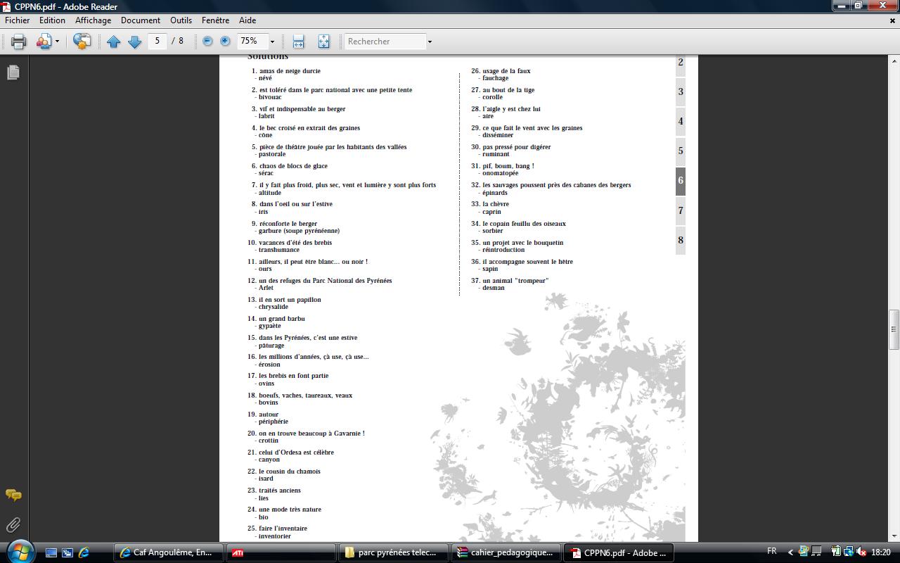
Task: Click the zoom out minus button
Action: [x=207, y=42]
